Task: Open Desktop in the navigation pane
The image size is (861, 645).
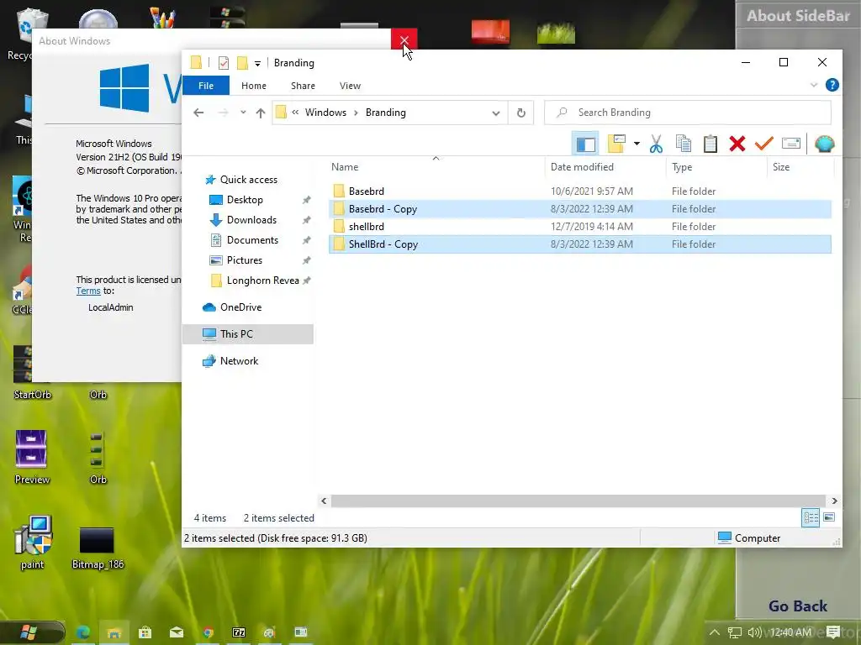Action: (245, 200)
